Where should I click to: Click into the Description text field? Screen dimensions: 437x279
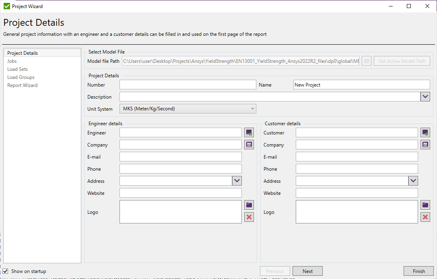click(270, 97)
